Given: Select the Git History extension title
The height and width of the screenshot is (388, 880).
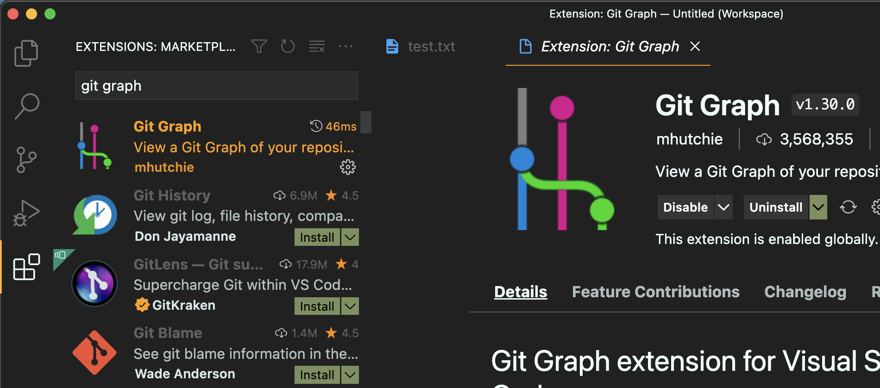Looking at the screenshot, I should 172,195.
